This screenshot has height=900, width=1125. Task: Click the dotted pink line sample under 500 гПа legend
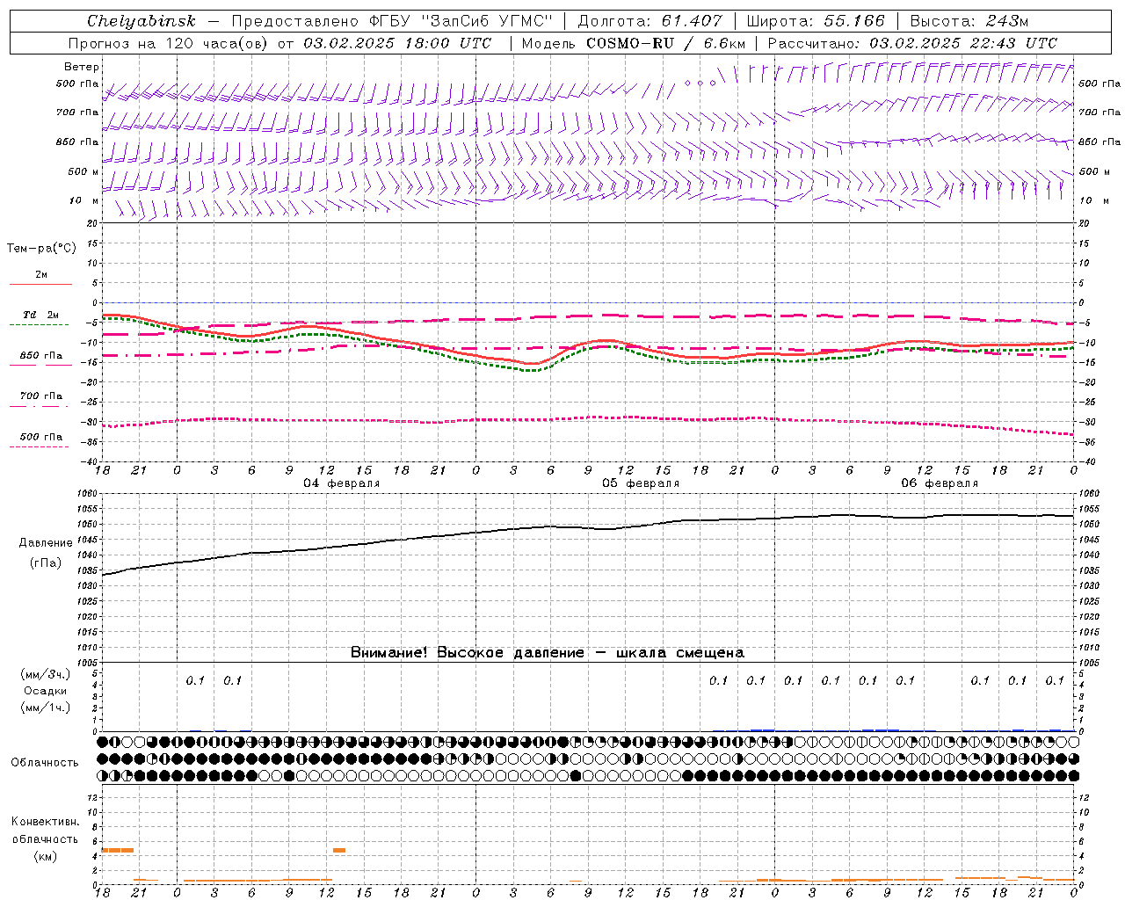click(x=39, y=446)
